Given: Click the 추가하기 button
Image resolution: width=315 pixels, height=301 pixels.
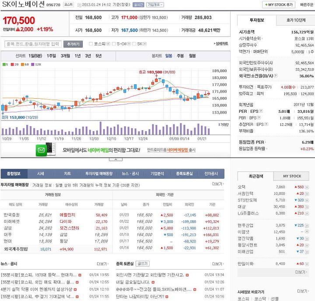Looking at the screenshot, I should pyautogui.click(x=73, y=44).
